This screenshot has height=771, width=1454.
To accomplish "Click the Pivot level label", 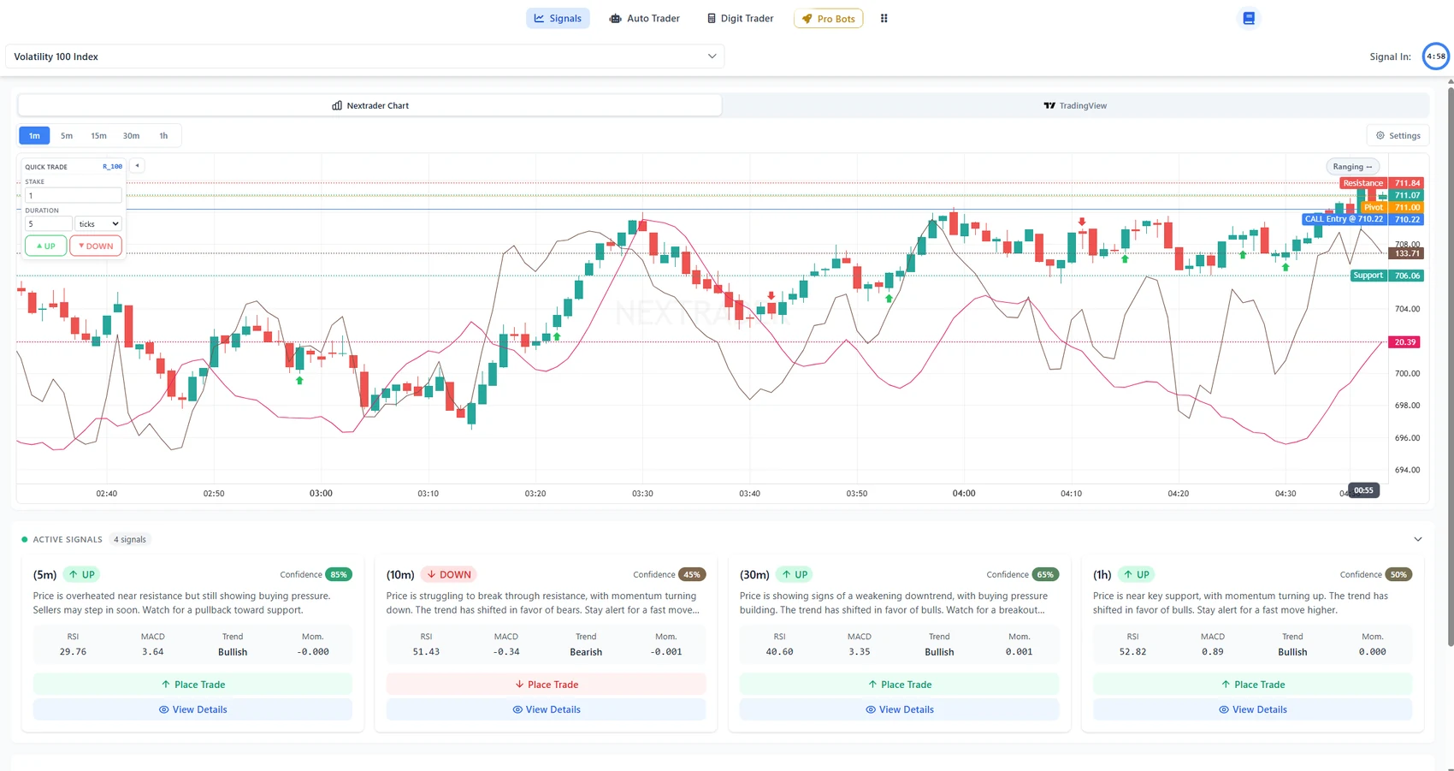I will (1374, 207).
